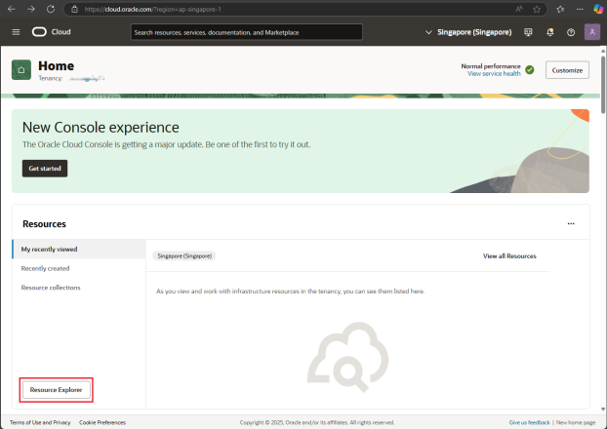Open the announcements bell icon
Image resolution: width=607 pixels, height=429 pixels.
click(549, 32)
